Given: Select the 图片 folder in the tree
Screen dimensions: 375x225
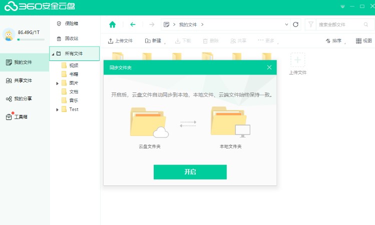Looking at the screenshot, I should point(70,83).
